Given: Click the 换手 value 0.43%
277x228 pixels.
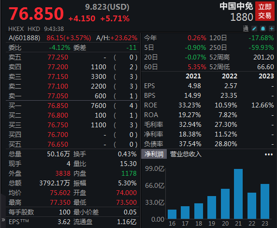Looking at the screenshot, I should click(127, 154).
